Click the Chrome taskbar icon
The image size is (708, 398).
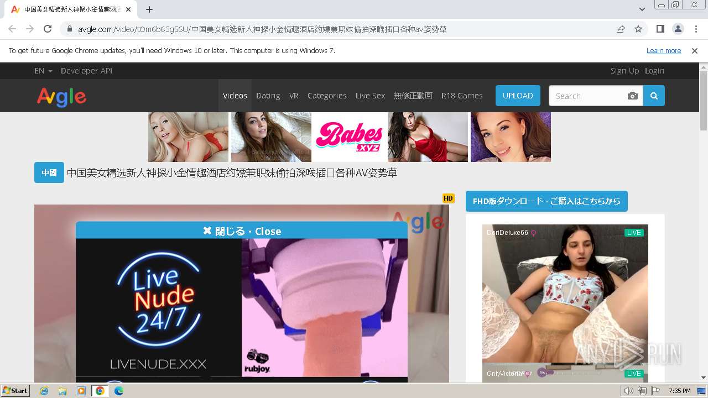click(x=100, y=391)
